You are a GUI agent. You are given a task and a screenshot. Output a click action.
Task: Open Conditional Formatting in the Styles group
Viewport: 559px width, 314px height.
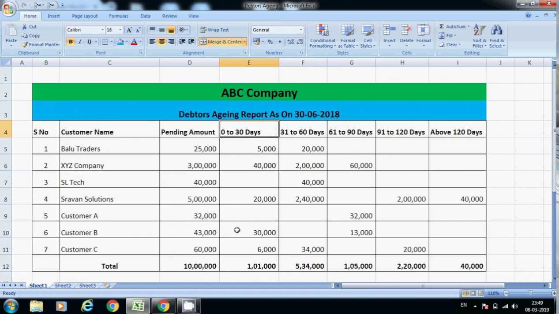click(323, 36)
